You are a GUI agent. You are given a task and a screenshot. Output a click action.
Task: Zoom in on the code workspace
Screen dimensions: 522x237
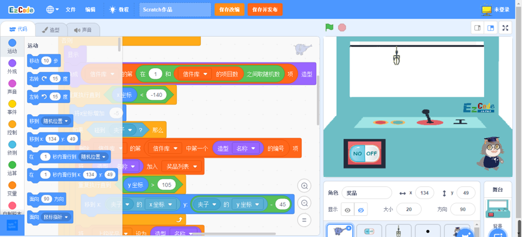(x=304, y=186)
